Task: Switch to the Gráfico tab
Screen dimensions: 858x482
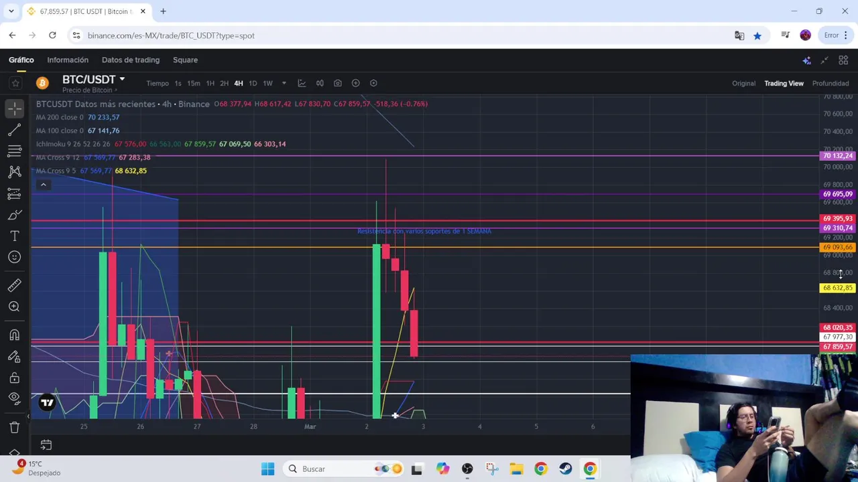Action: tap(21, 60)
